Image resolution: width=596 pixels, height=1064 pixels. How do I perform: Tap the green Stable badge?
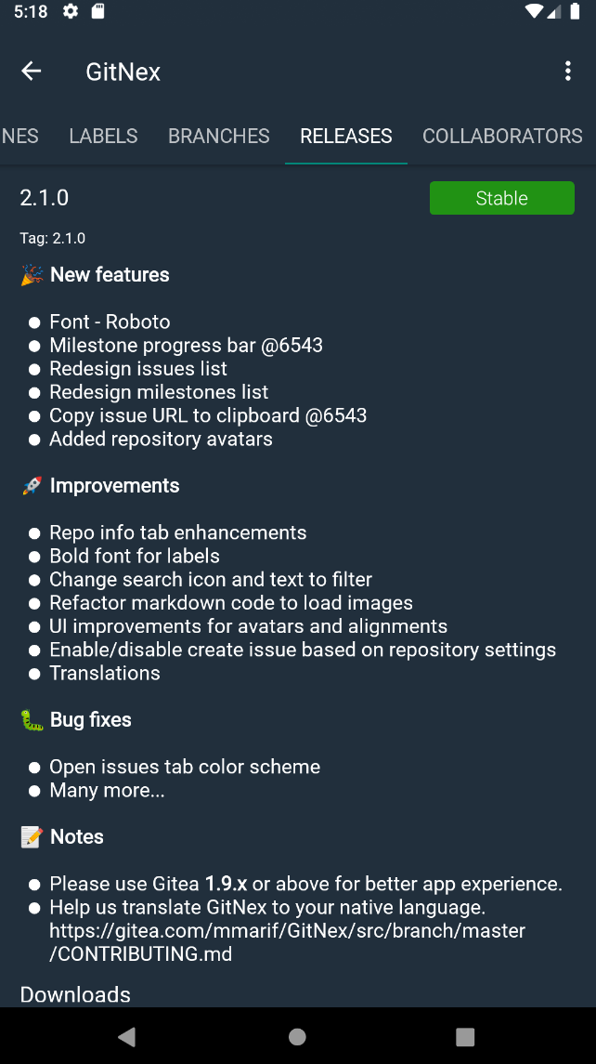pos(501,198)
